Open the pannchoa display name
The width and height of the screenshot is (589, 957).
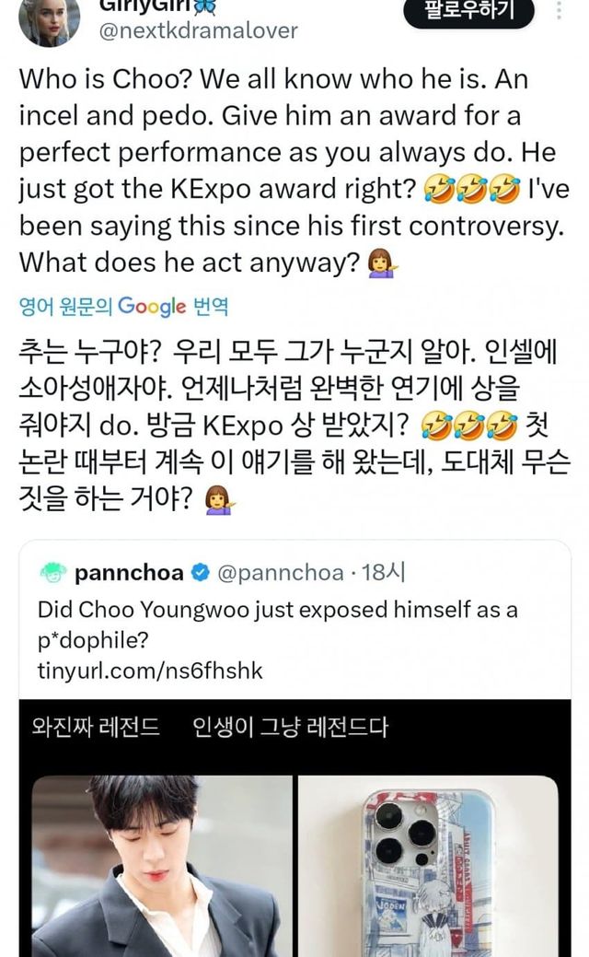pyautogui.click(x=129, y=574)
